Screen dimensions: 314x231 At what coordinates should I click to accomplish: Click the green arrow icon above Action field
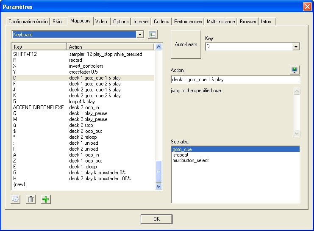(x=295, y=70)
